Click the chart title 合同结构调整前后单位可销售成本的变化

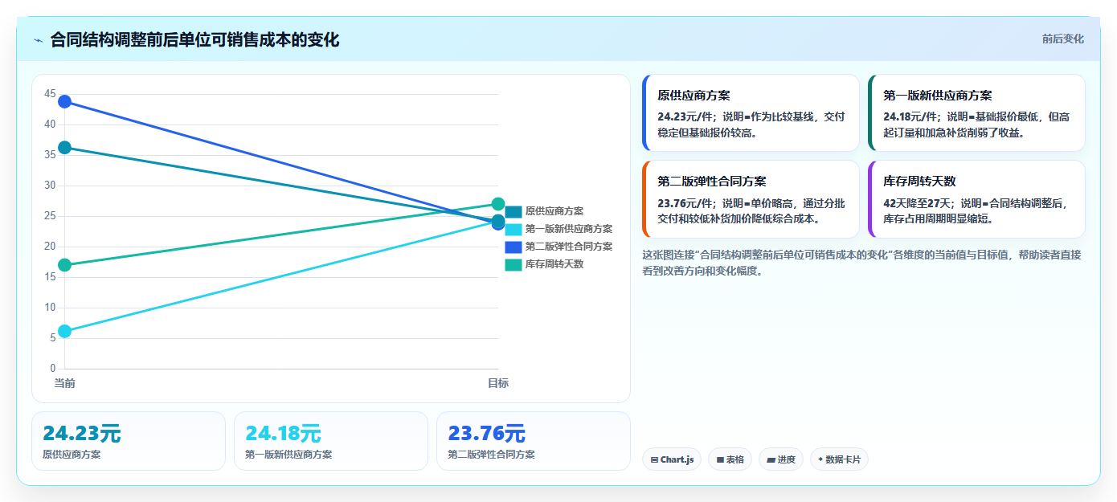pos(195,39)
